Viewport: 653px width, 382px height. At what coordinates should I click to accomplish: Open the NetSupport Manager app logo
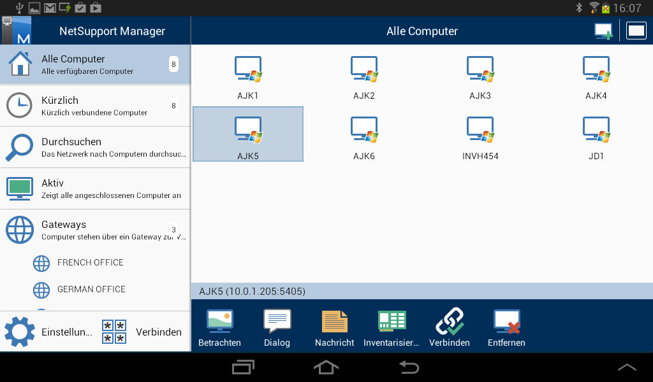(16, 31)
